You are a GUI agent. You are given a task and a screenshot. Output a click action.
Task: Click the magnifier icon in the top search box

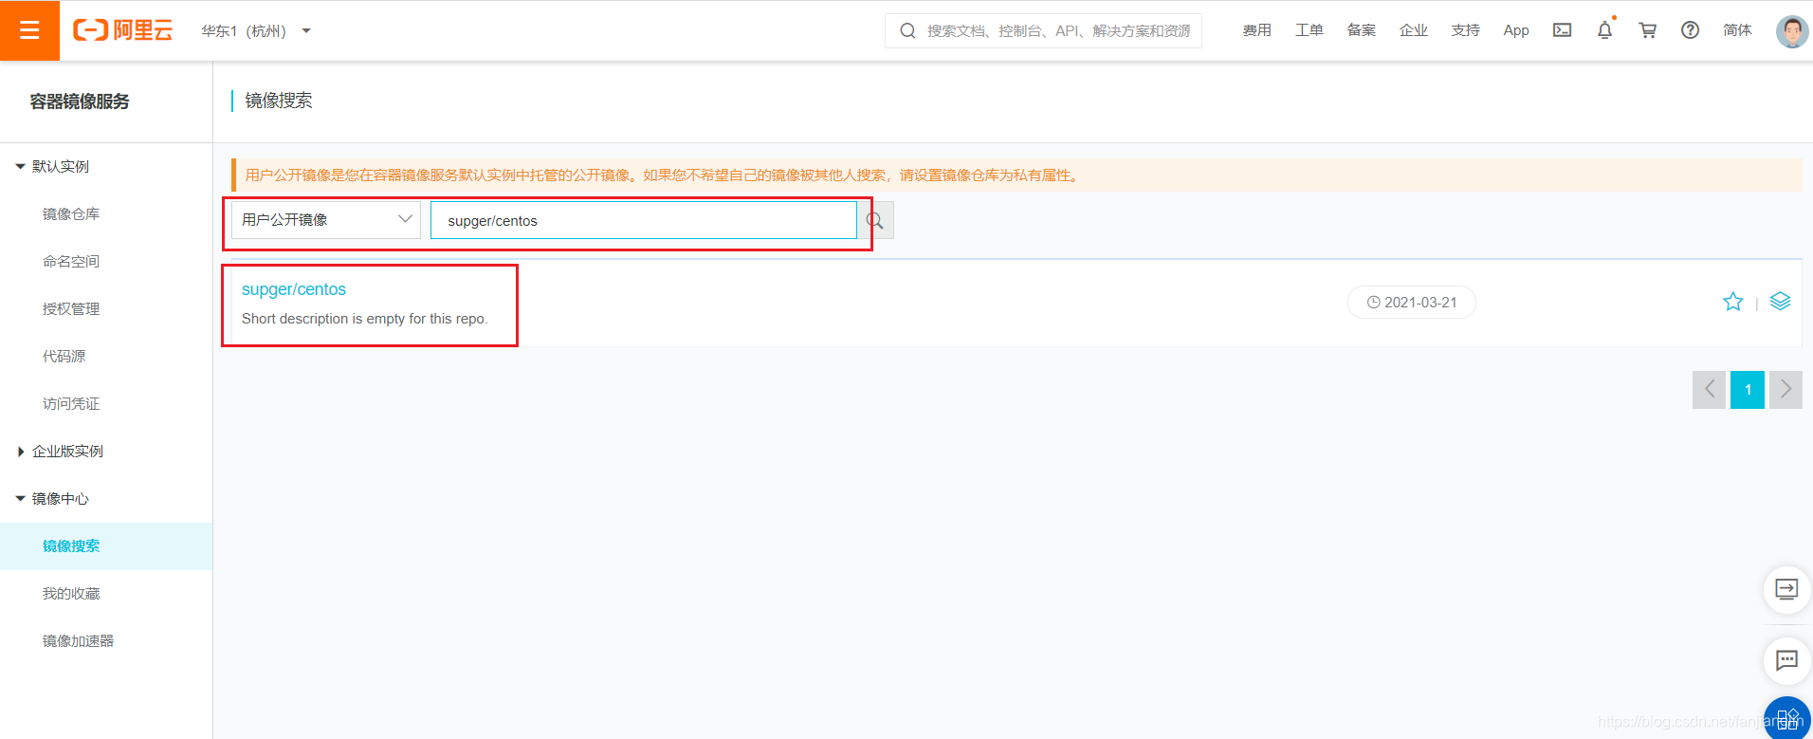point(907,31)
